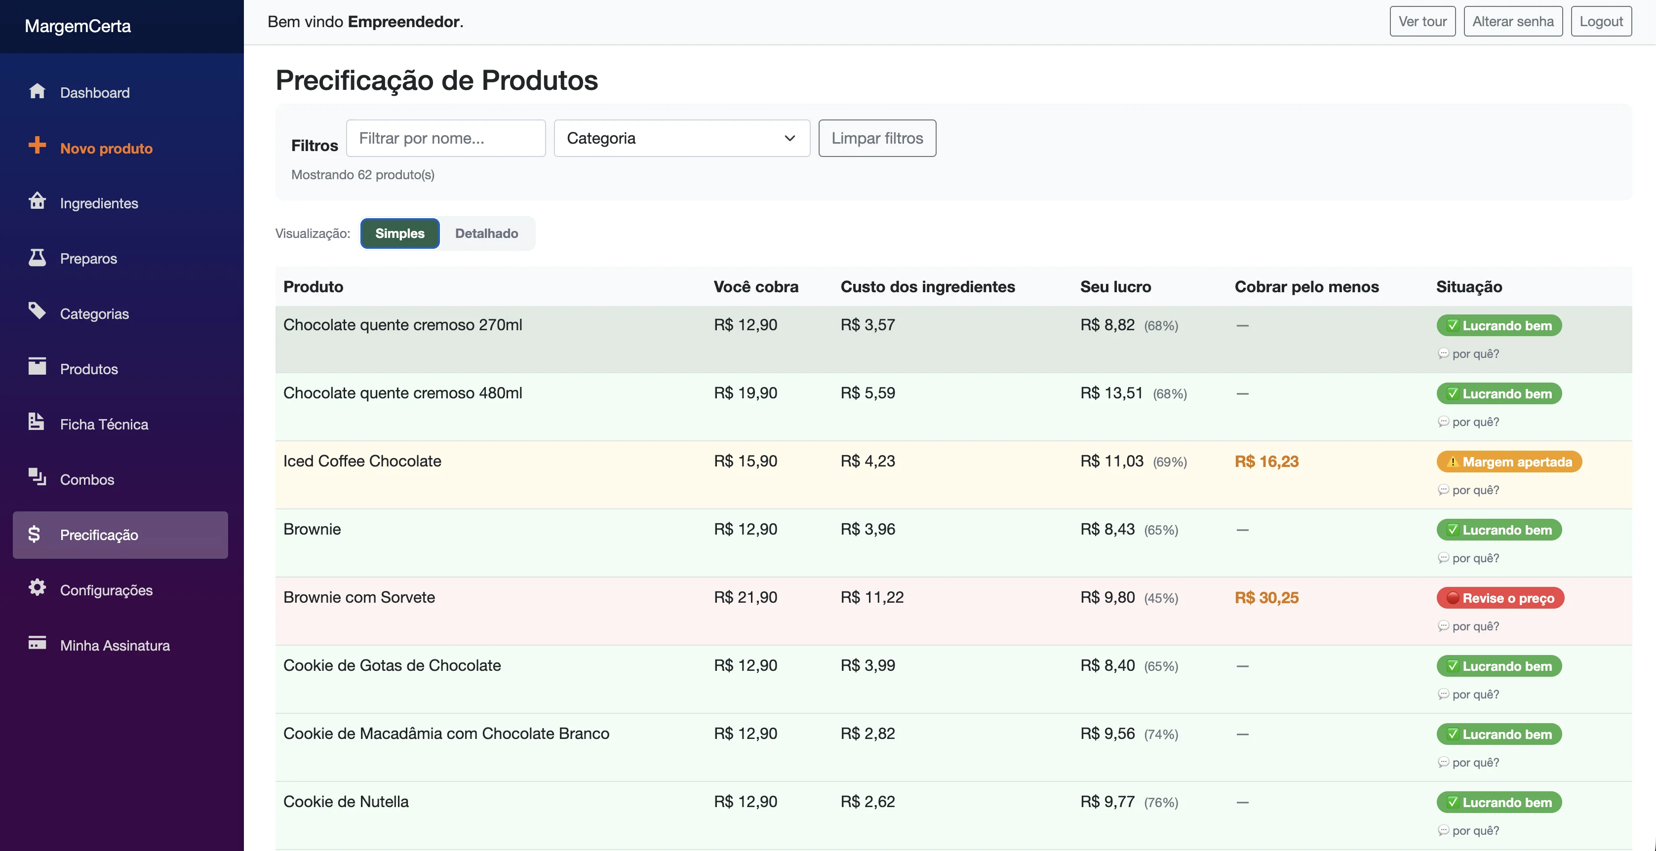Click the Situação column header
The height and width of the screenshot is (851, 1656).
point(1469,287)
